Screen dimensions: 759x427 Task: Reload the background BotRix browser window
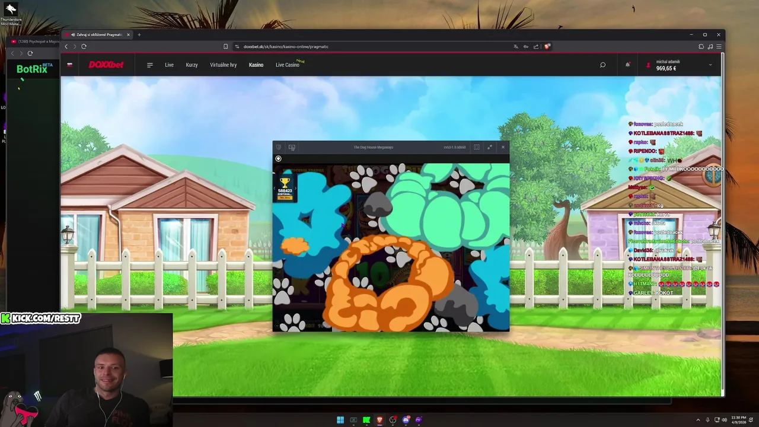click(x=30, y=53)
